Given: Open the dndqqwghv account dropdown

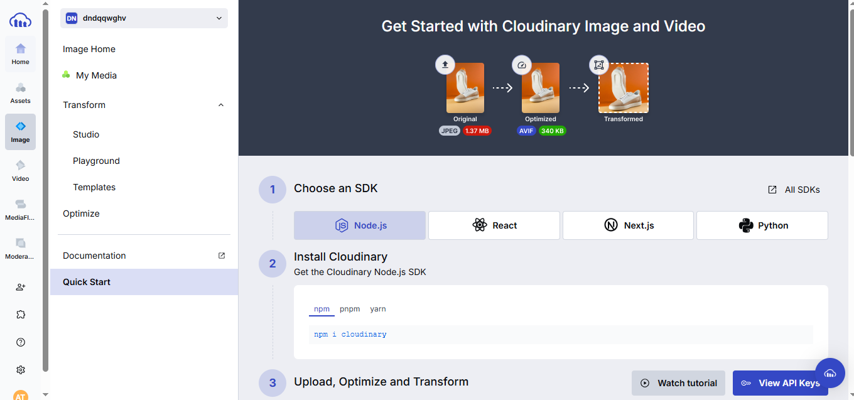Looking at the screenshot, I should tap(144, 18).
